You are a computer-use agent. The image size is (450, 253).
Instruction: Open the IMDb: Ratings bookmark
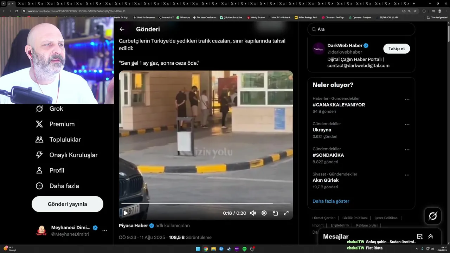[x=306, y=17]
